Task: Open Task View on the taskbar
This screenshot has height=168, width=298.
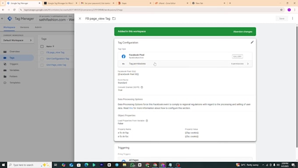Action: 56,165
